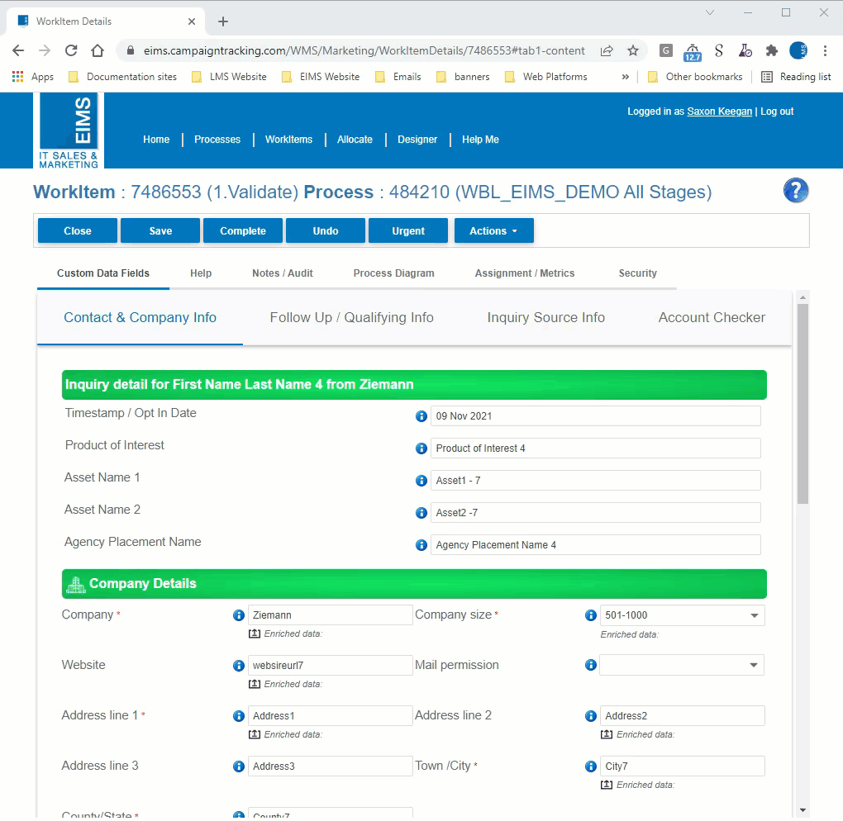843x821 pixels.
Task: Navigate back with the browser back arrow
Action: [x=18, y=50]
